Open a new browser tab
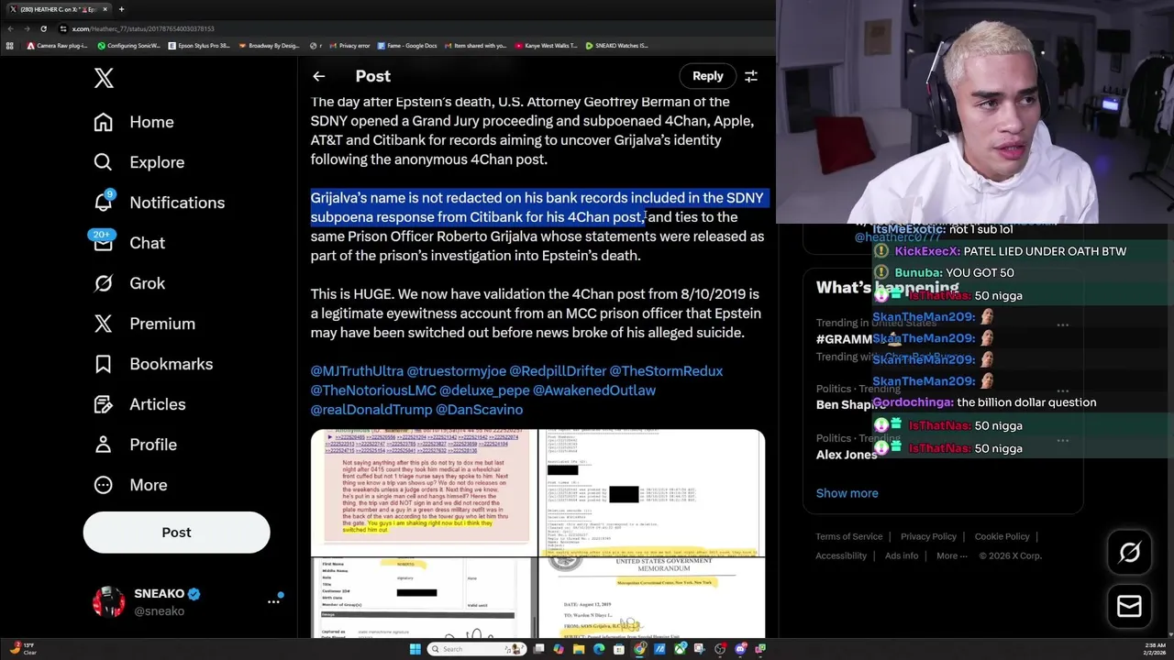This screenshot has height=660, width=1174. [x=122, y=9]
